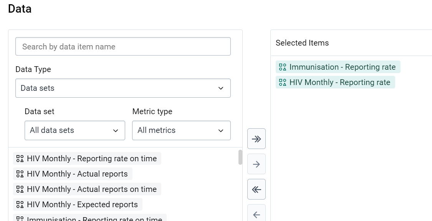Select HIV Monthly - Actual reports on time
This screenshot has width=432, height=221.
(x=87, y=189)
